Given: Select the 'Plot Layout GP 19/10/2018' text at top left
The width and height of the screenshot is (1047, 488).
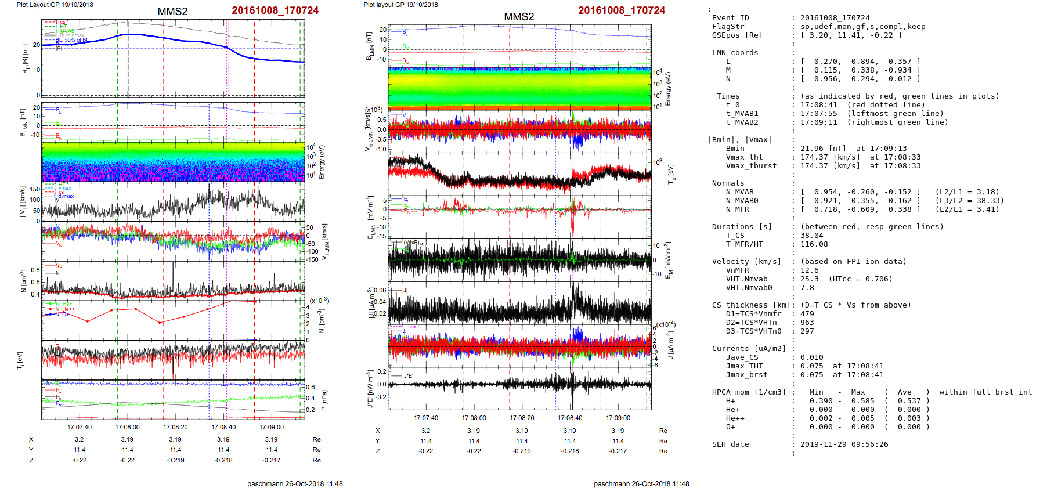Looking at the screenshot, I should [x=55, y=5].
